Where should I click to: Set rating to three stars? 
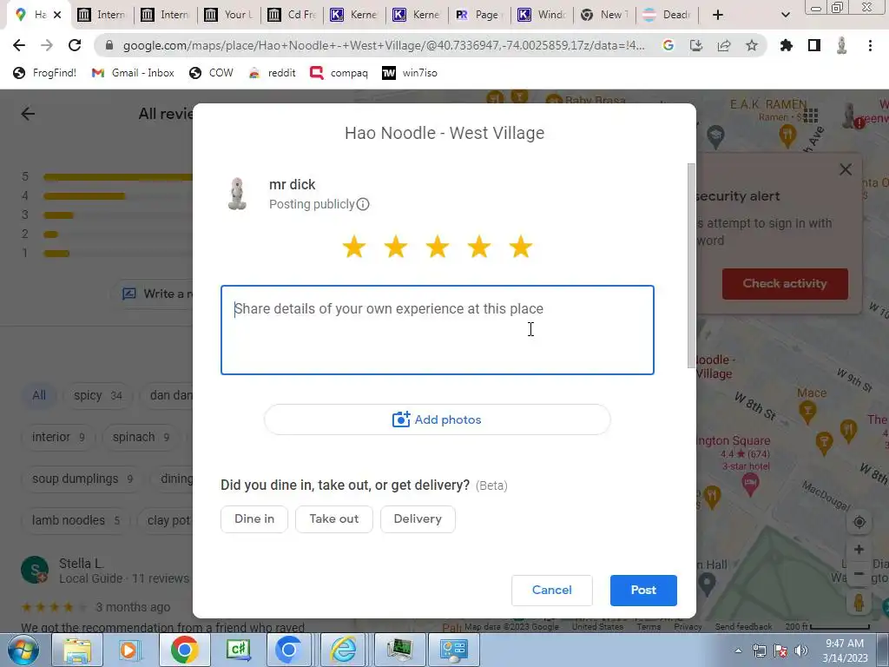pos(438,247)
